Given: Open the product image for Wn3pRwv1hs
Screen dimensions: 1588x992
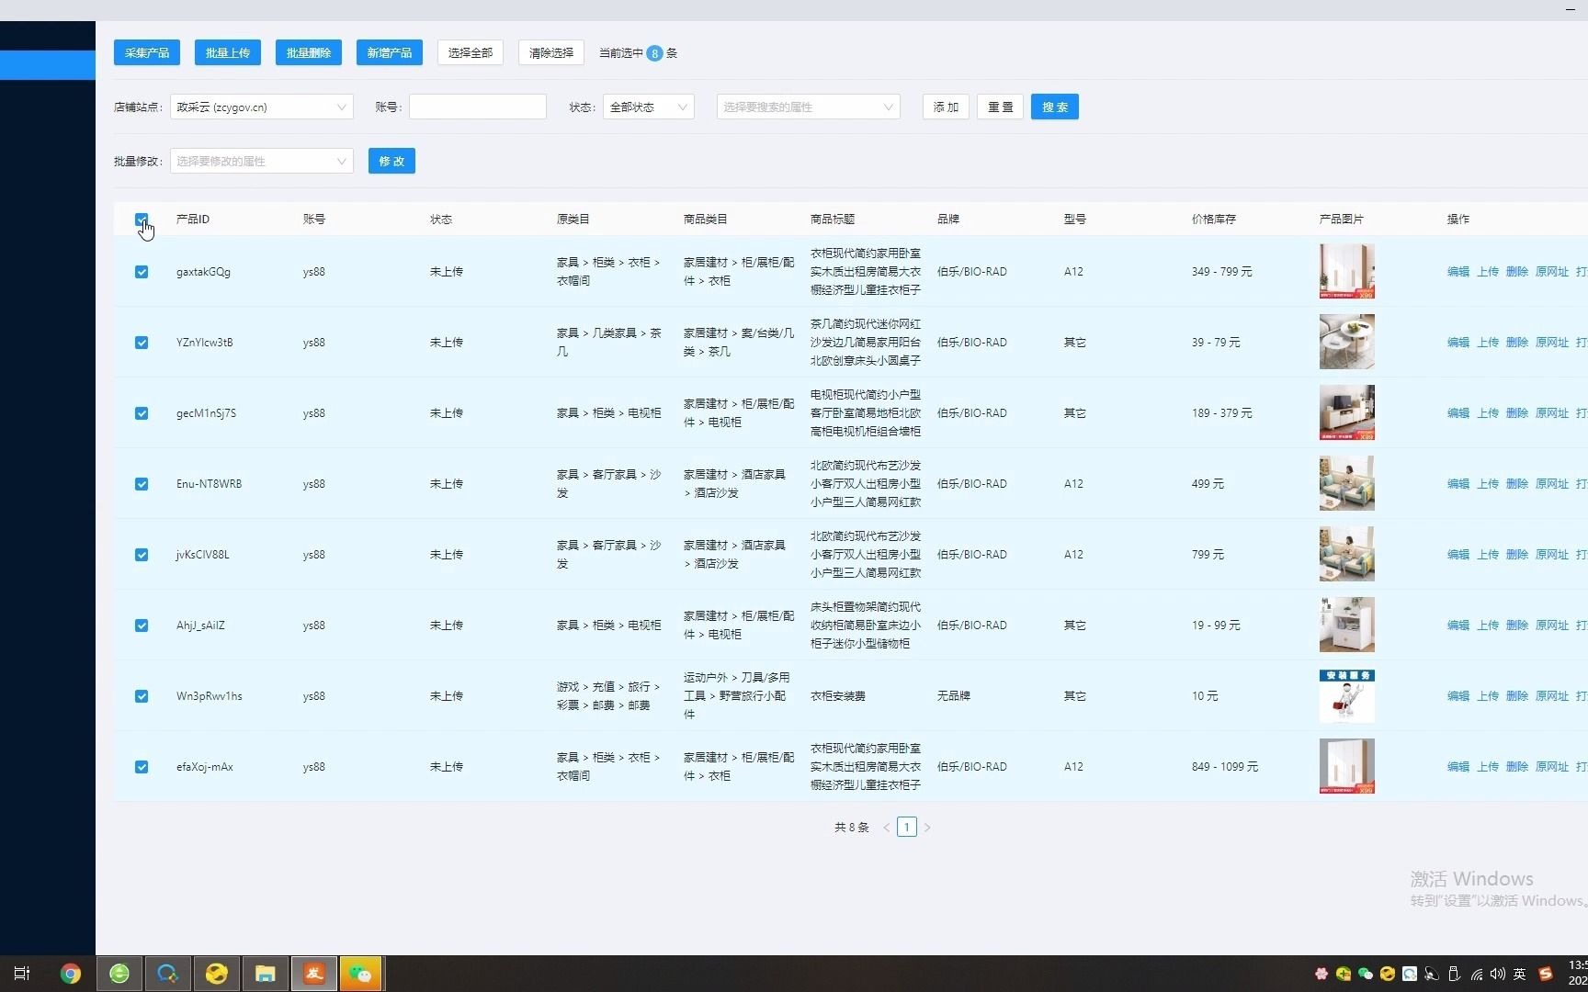Looking at the screenshot, I should [1347, 696].
